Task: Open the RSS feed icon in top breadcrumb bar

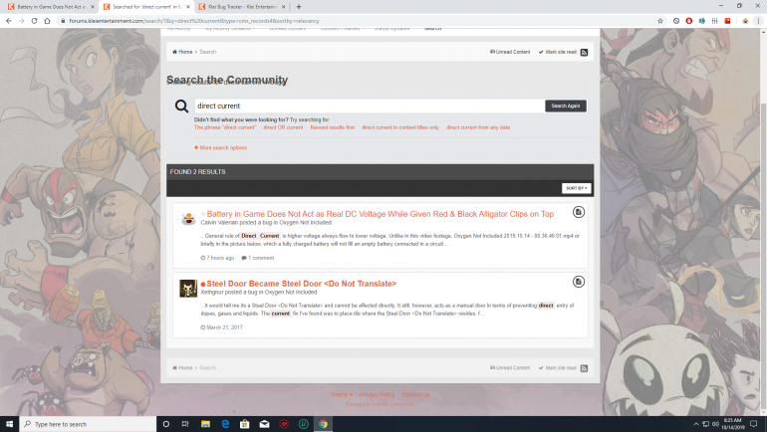Action: pos(584,53)
